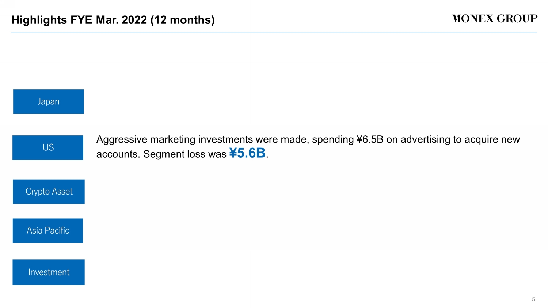Viewport: 548px width, 308px height.
Task: Click the word 'accounts' in the description
Action: click(x=117, y=154)
